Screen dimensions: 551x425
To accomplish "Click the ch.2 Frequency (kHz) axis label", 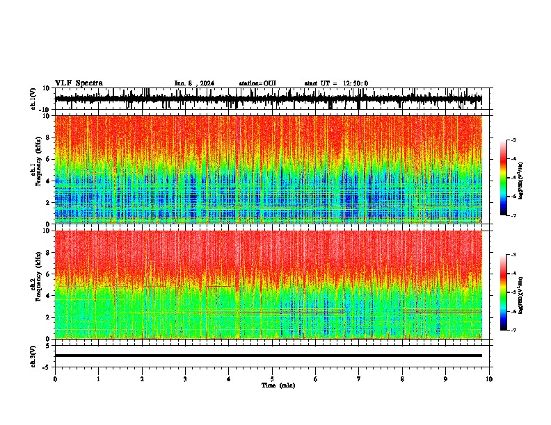I will pos(38,276).
